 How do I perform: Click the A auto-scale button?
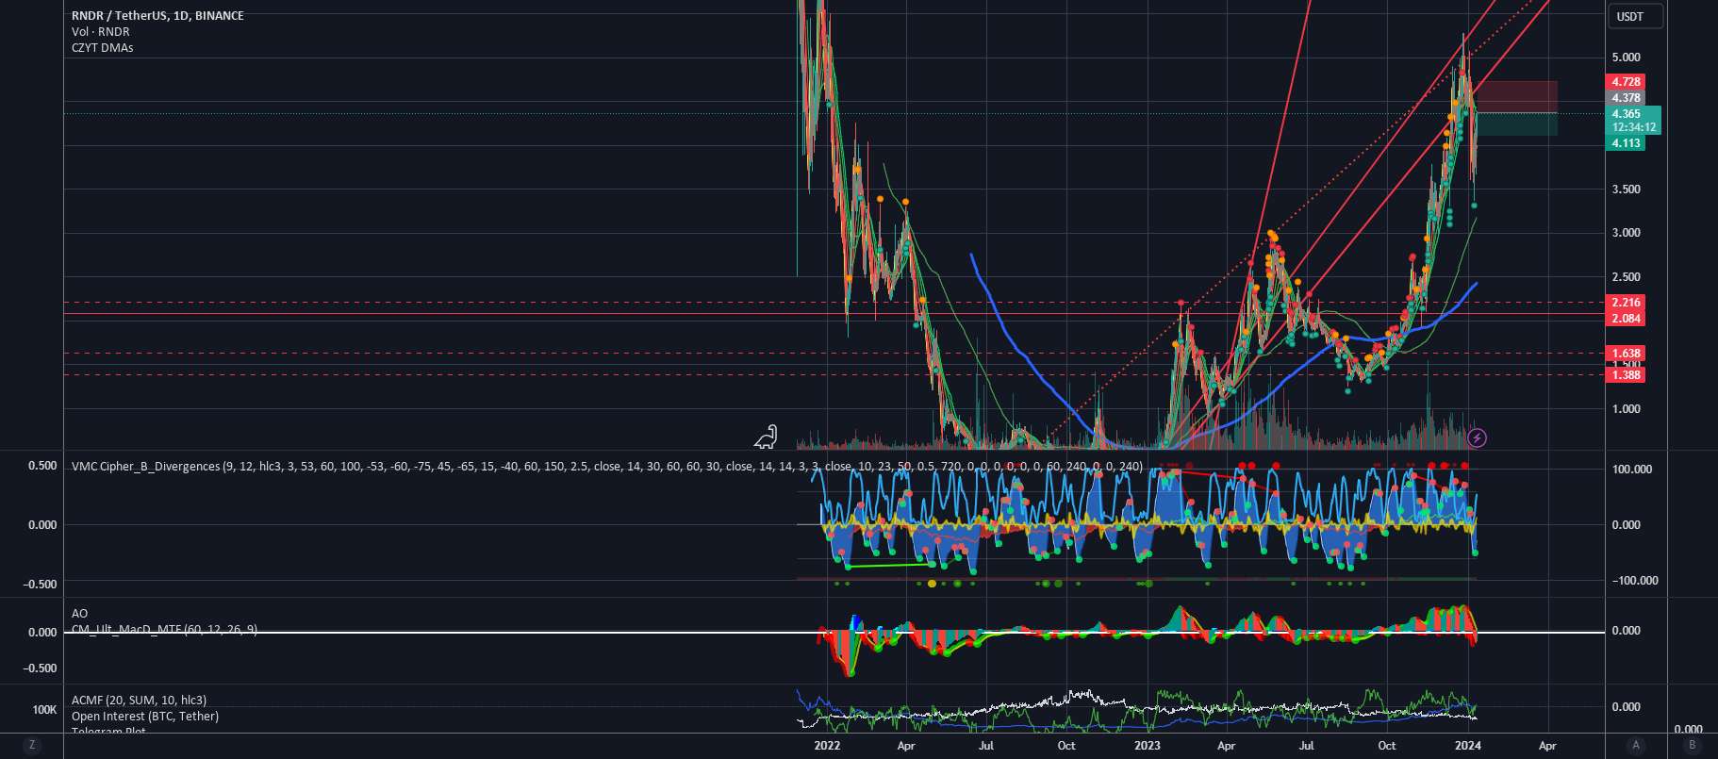click(x=1635, y=745)
